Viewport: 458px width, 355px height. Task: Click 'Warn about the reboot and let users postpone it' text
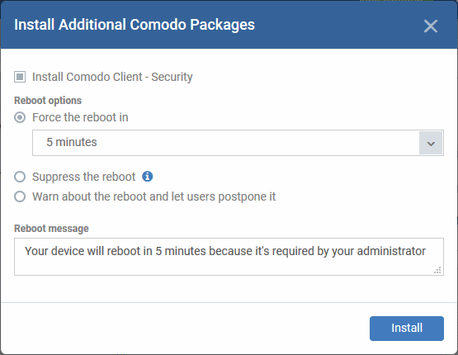tap(154, 197)
